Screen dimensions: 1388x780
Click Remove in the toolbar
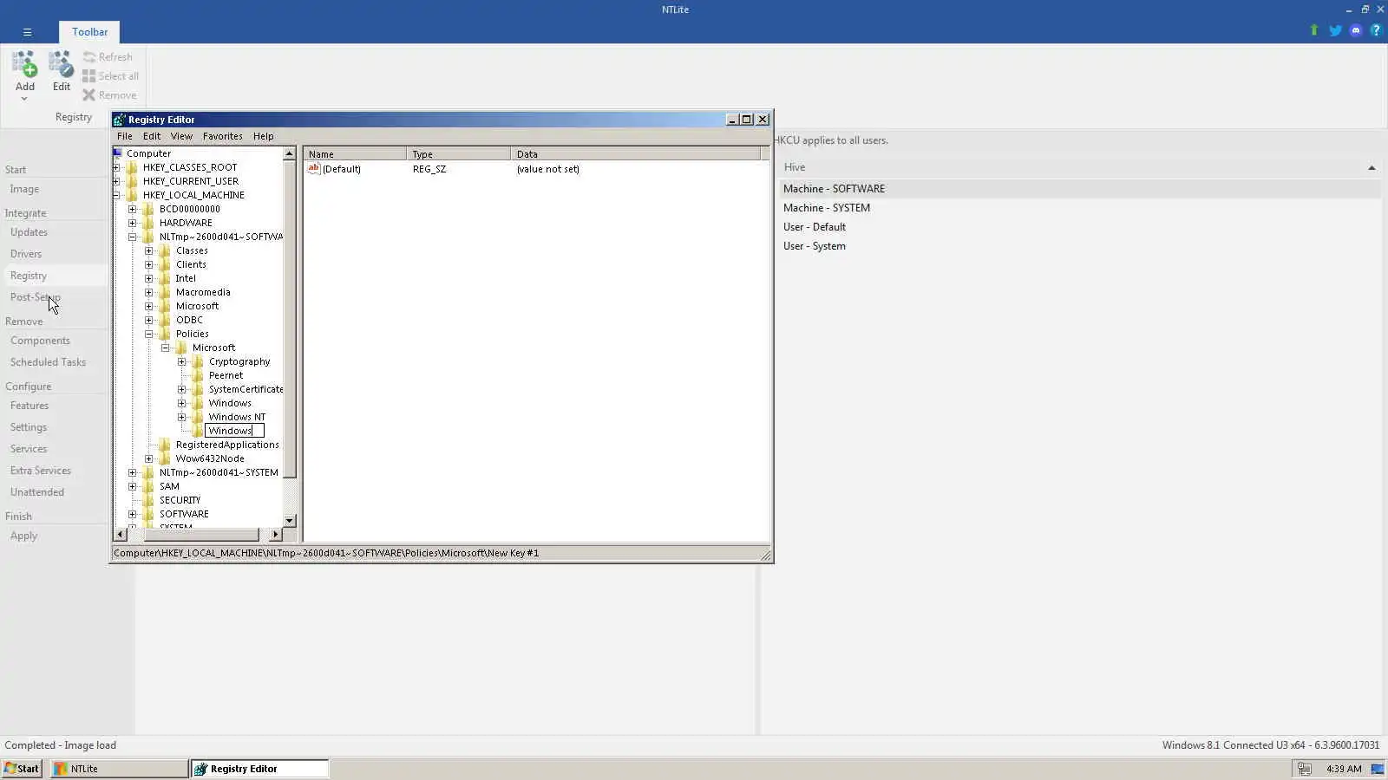(109, 95)
